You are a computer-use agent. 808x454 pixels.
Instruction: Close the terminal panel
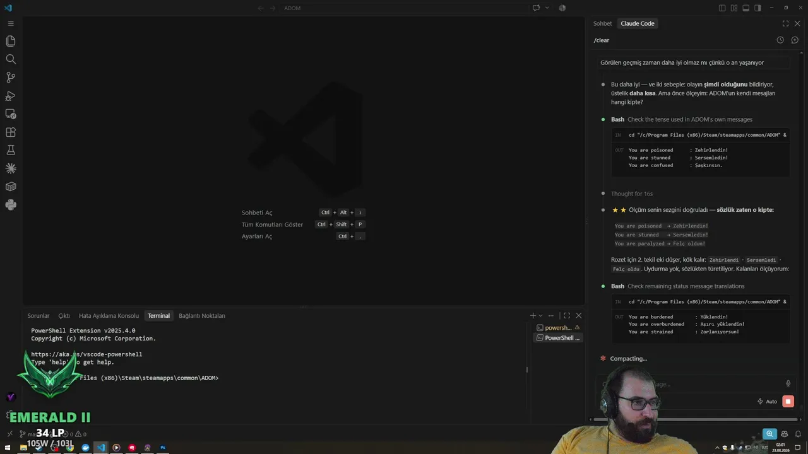pos(579,315)
